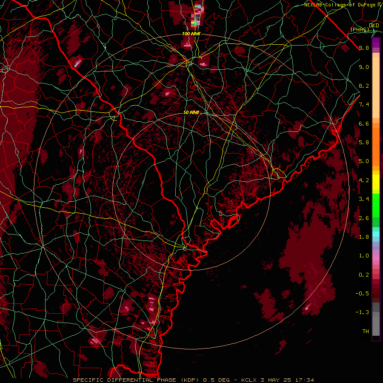
Task: Click the -1.3 scale value
Action: tap(362, 312)
